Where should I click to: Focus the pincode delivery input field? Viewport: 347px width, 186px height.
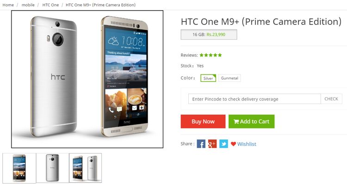pos(254,99)
